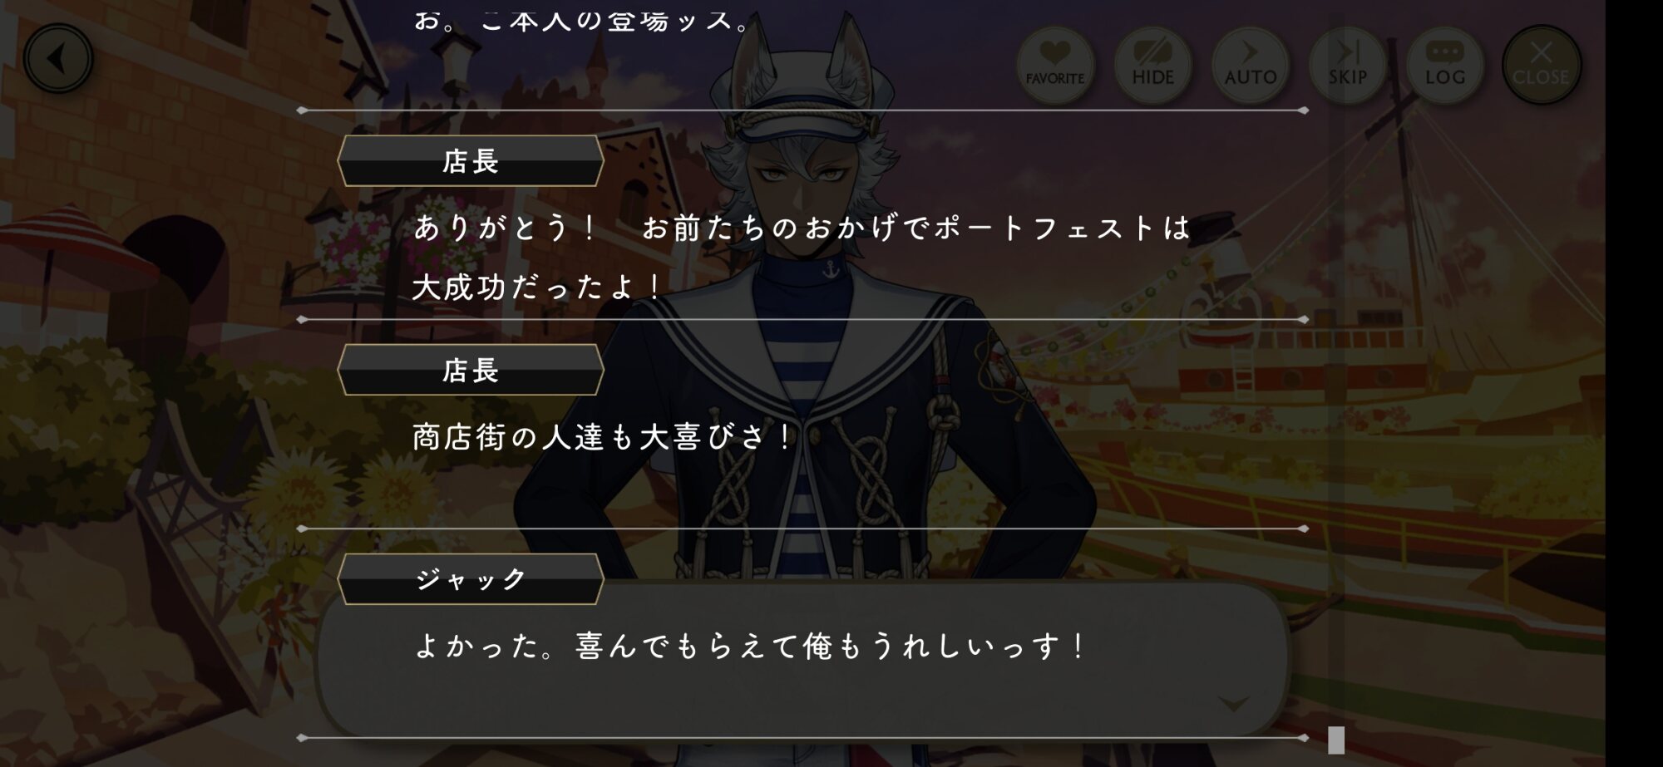
Task: Select the second 店長 name tag
Action: [x=470, y=370]
